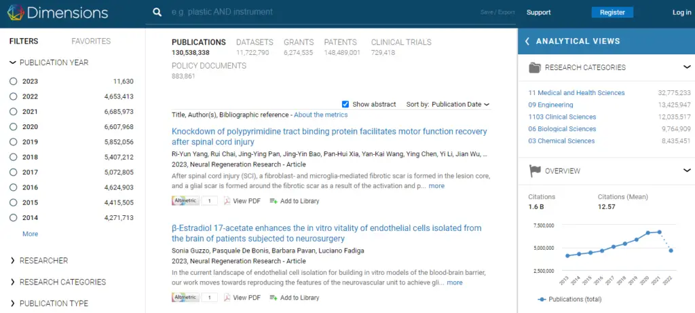Open the About the metrics link

(321, 115)
